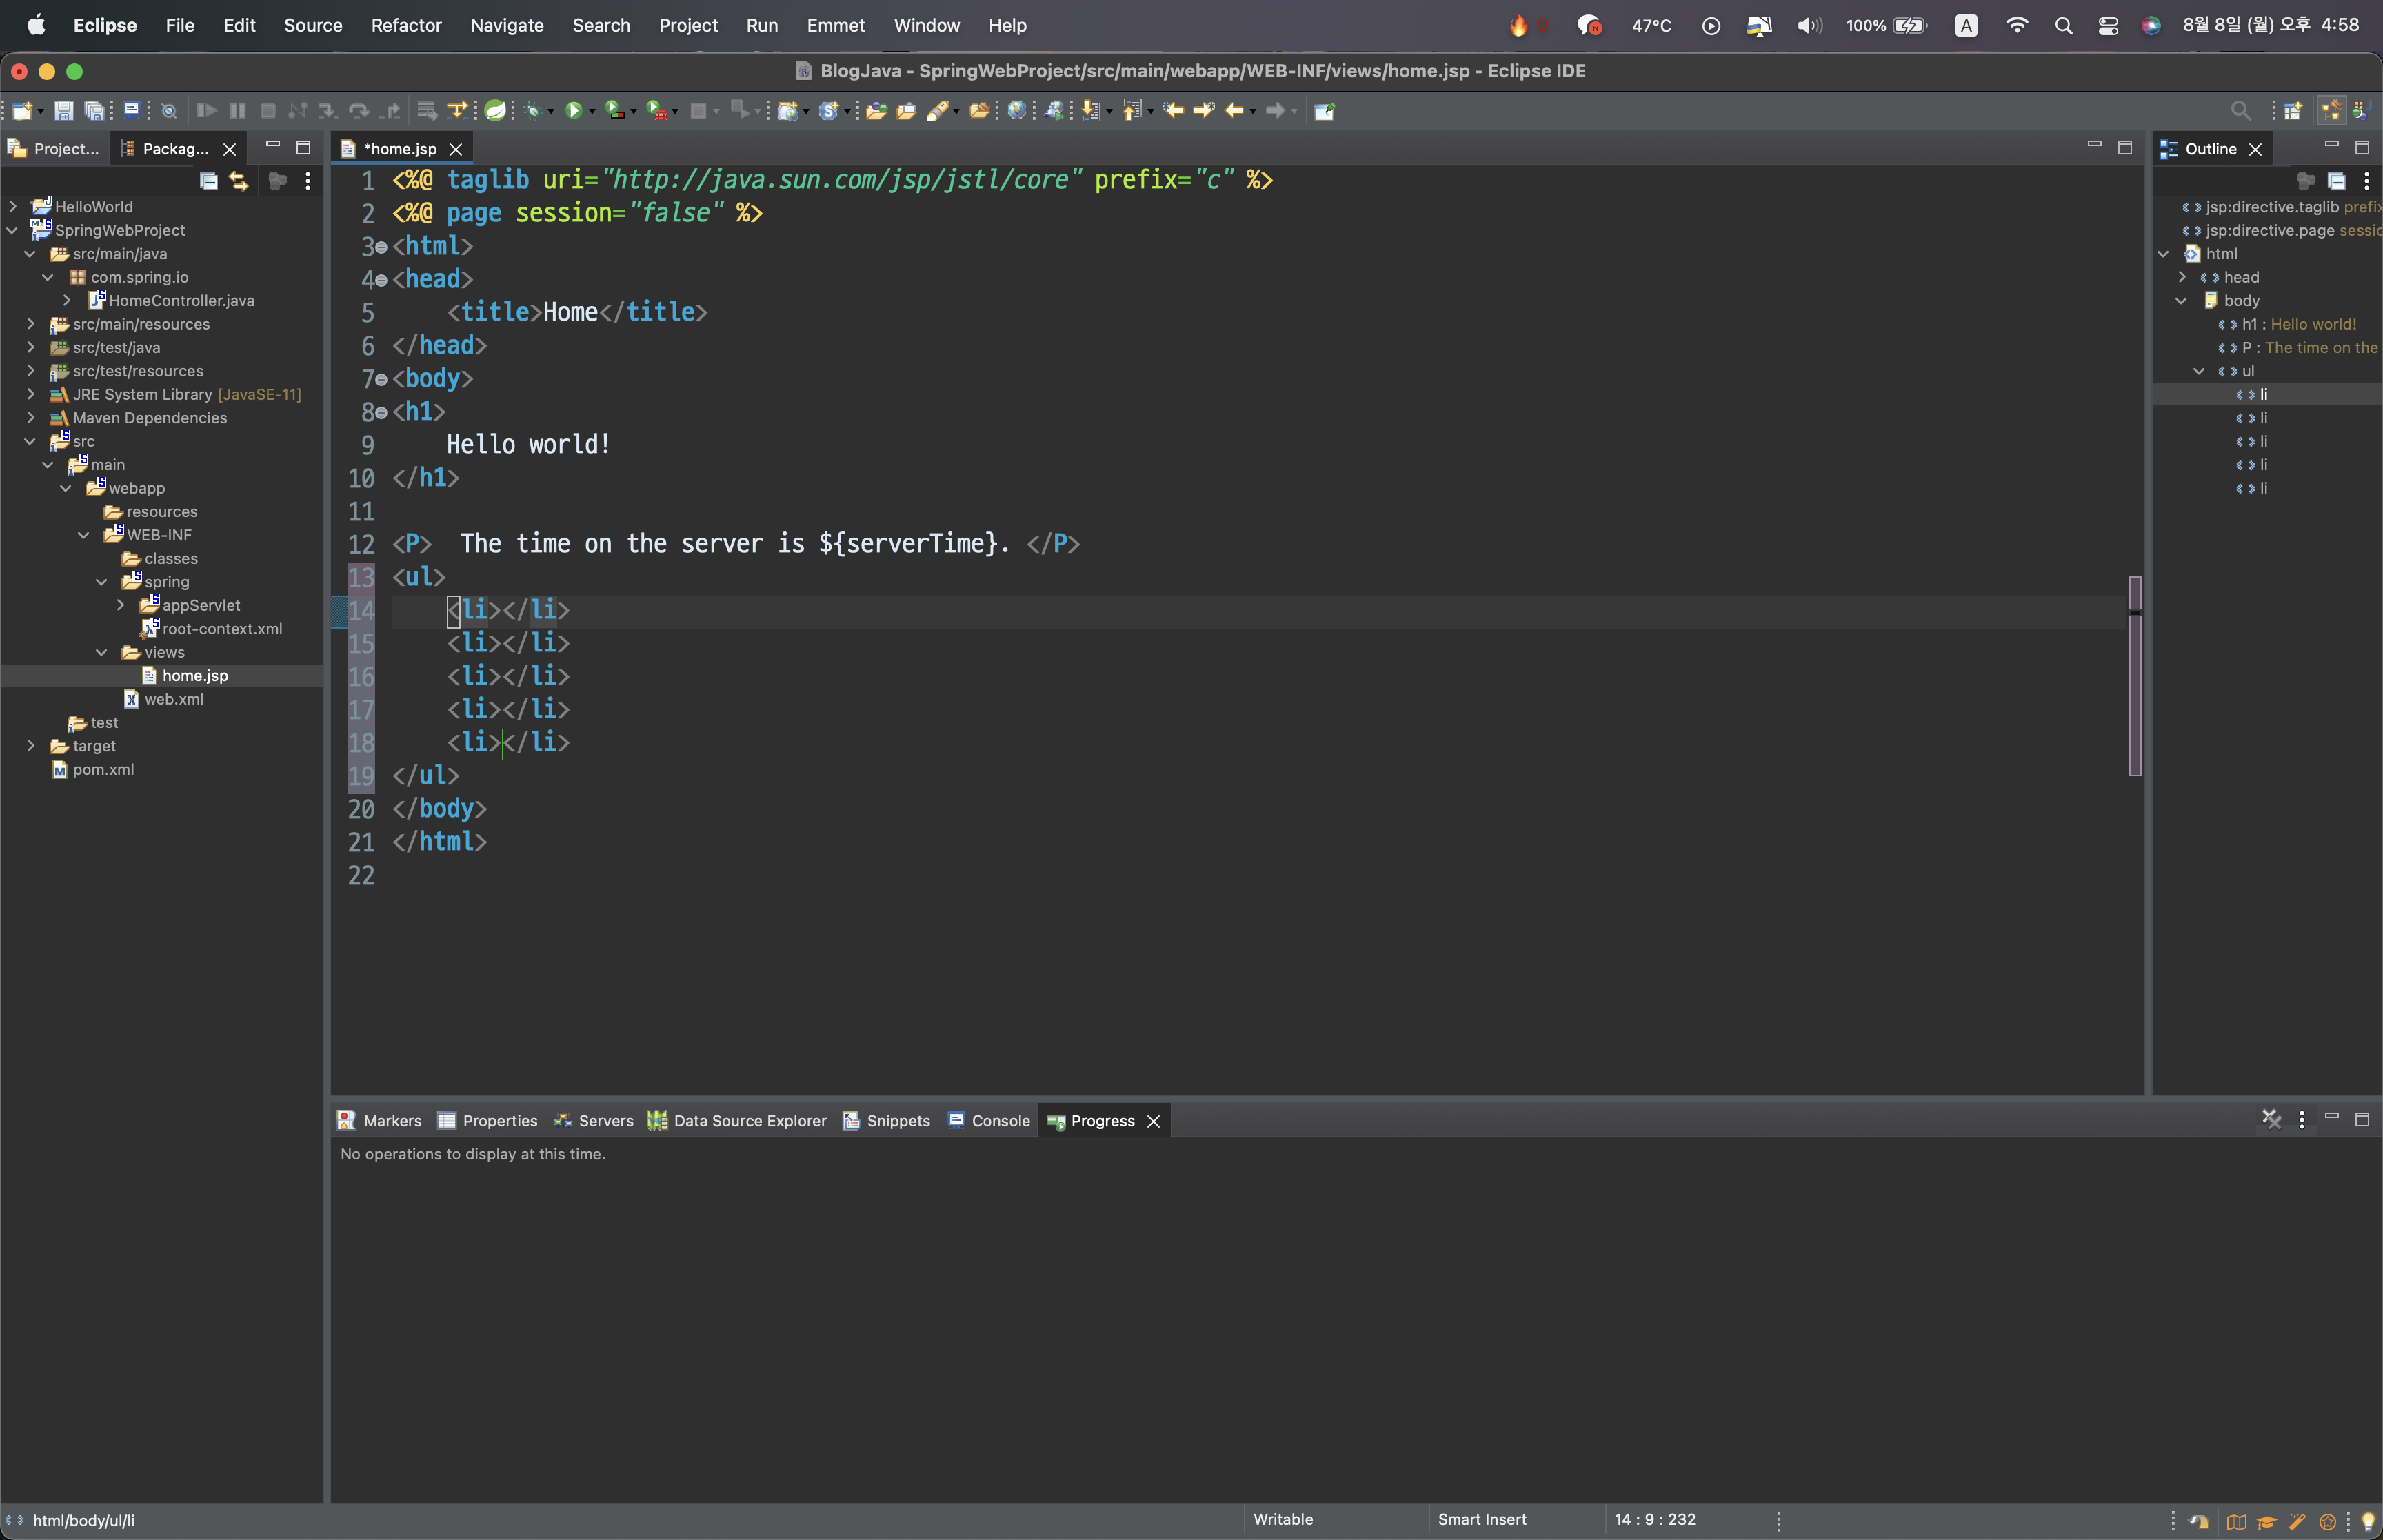Open macOS Spotlight search in menu bar
The width and height of the screenshot is (2383, 1540).
(x=2063, y=25)
